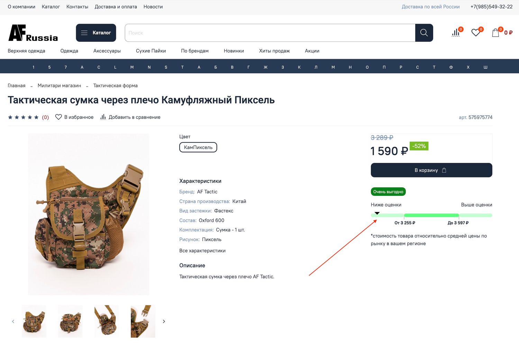Add product to favorites with heart icon
The height and width of the screenshot is (359, 519).
click(58, 117)
